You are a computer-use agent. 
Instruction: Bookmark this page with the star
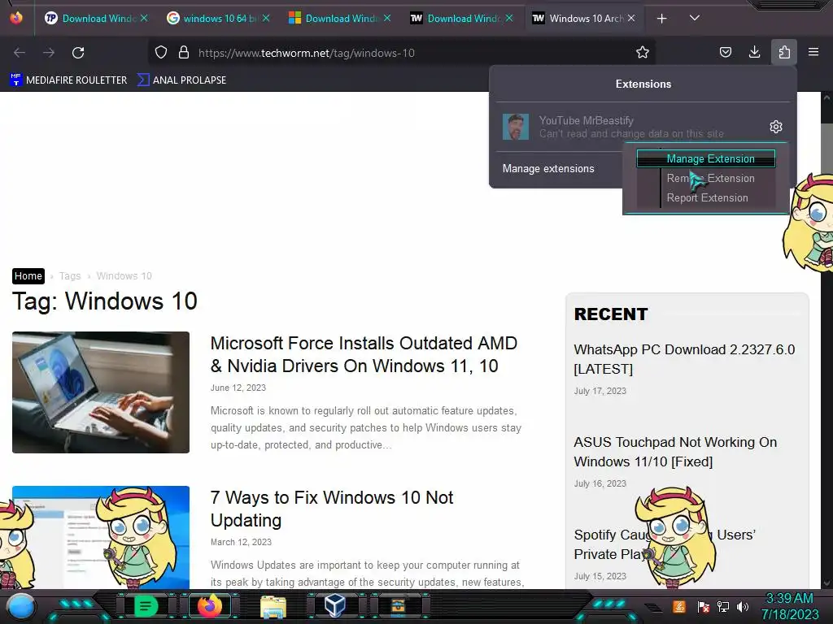tap(643, 52)
